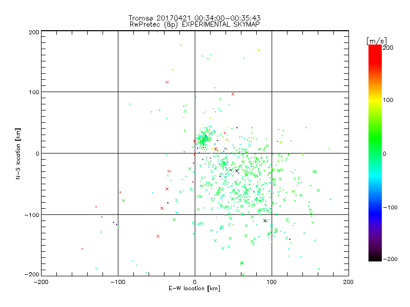Viewport: 410px width, 307px height.
Task: Click the x-axis tick label -100
Action: point(118,282)
